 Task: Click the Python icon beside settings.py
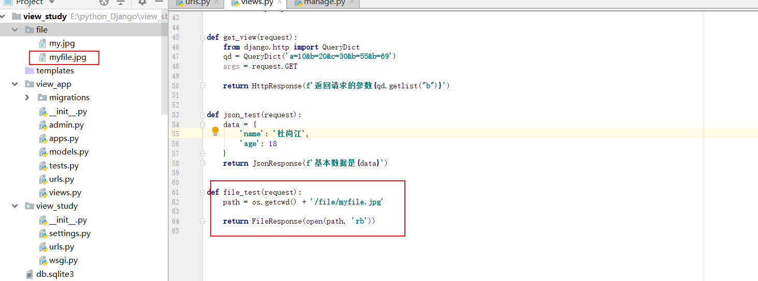42,233
